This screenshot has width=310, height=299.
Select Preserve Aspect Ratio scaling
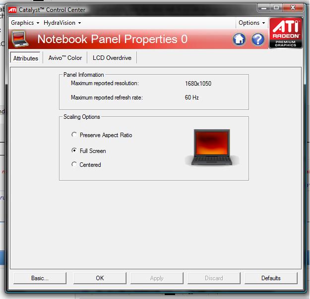[102, 135]
